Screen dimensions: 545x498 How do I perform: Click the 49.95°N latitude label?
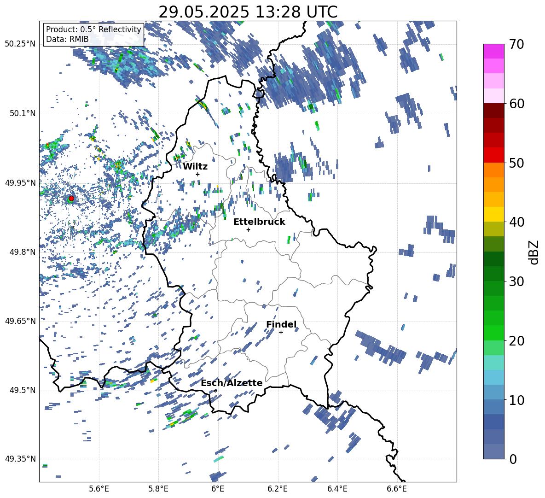20,182
